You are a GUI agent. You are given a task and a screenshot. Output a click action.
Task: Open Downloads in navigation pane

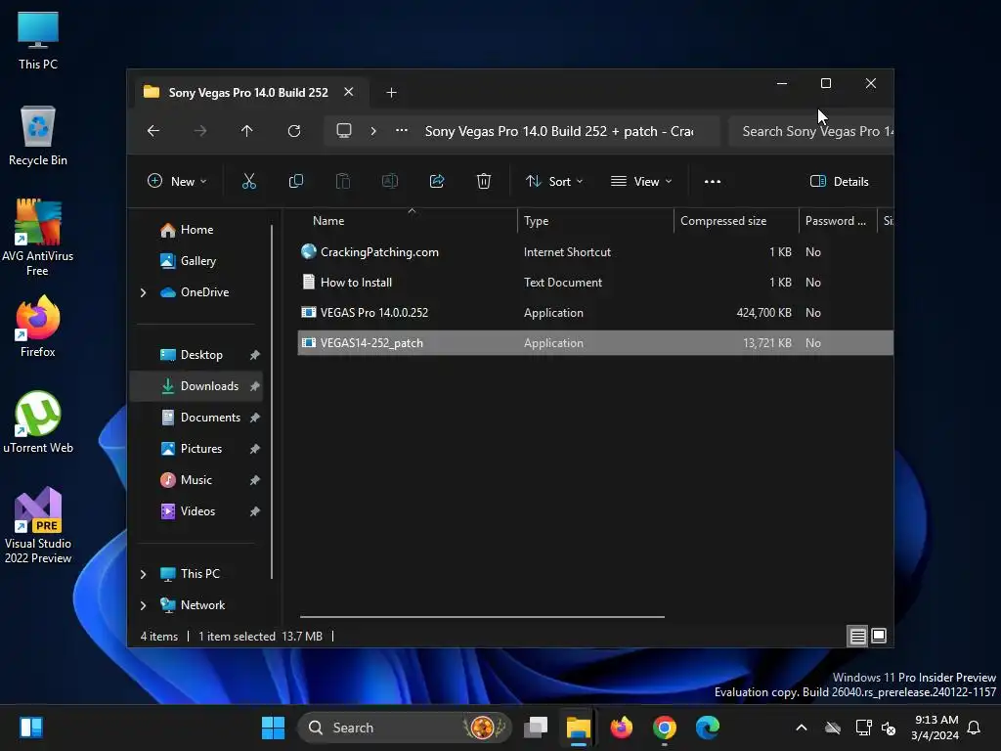click(x=196, y=385)
